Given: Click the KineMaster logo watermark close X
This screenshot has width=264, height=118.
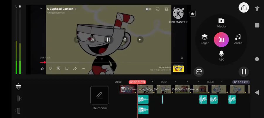Looking at the screenshot, I should (x=183, y=9).
